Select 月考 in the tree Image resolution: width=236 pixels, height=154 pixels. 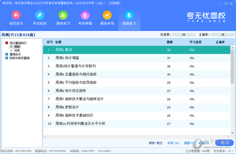tap(17, 50)
